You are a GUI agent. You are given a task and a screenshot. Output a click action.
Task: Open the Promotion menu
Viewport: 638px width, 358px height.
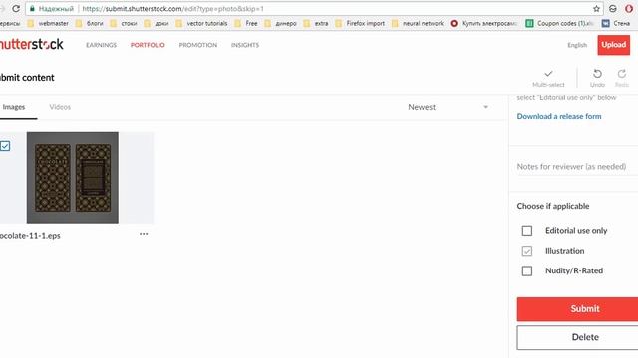(198, 45)
